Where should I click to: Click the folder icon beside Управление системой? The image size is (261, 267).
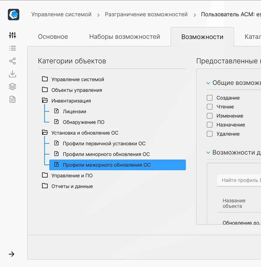pyautogui.click(x=45, y=79)
